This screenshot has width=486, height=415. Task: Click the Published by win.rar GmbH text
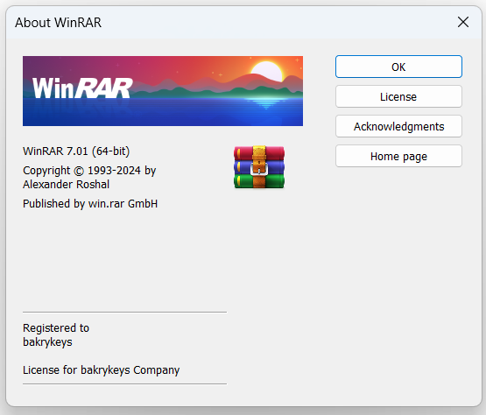click(90, 204)
